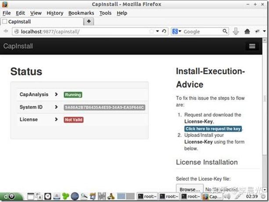Expand the CapAnalysis row chevron
269x202 pixels.
(56, 94)
